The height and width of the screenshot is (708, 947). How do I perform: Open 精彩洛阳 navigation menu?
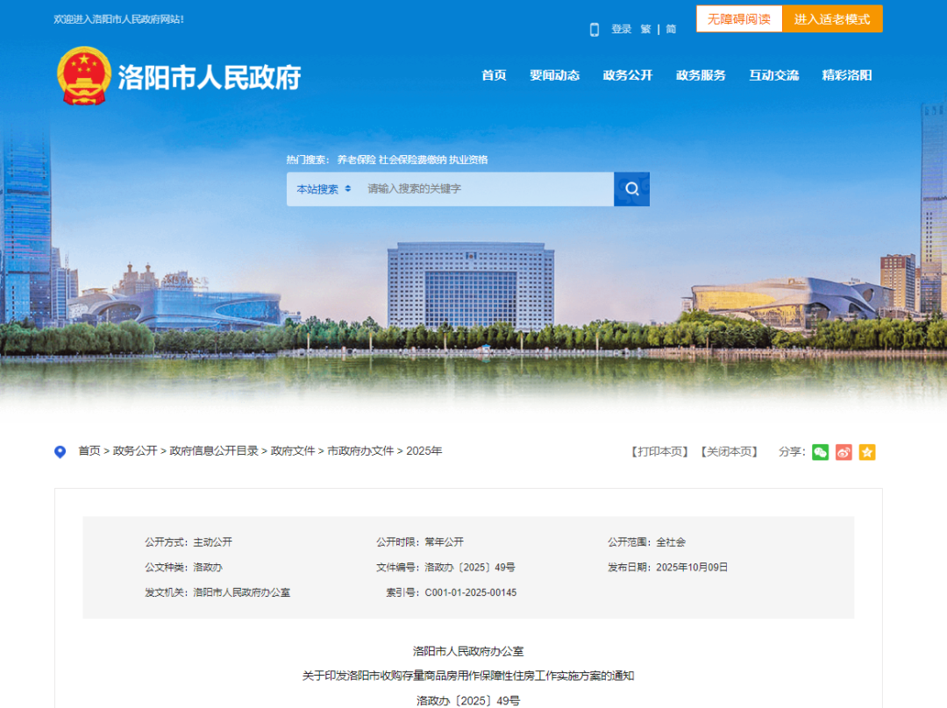(x=847, y=74)
